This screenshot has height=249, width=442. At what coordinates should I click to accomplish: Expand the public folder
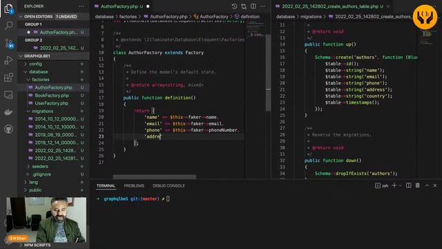click(x=35, y=190)
